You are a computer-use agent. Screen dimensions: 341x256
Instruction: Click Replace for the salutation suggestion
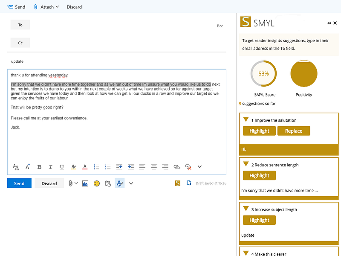[294, 131]
